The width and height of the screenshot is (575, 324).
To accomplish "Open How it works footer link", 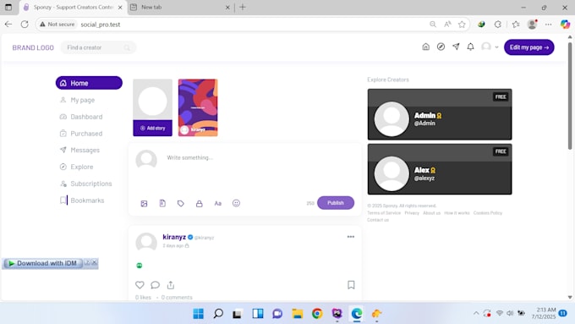I will [457, 213].
